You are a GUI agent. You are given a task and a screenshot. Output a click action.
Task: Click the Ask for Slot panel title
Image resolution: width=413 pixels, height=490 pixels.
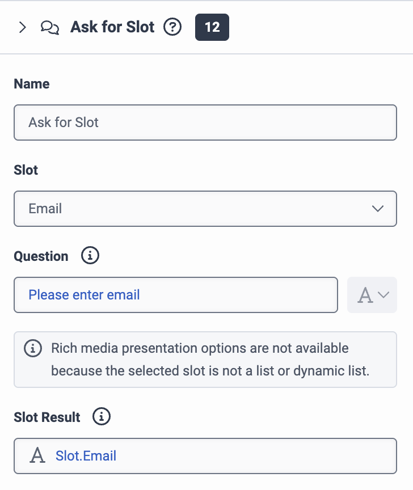pos(112,27)
